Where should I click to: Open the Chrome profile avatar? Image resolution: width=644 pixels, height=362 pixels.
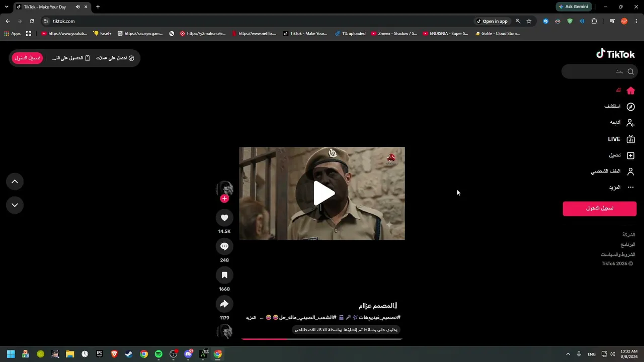point(624,21)
